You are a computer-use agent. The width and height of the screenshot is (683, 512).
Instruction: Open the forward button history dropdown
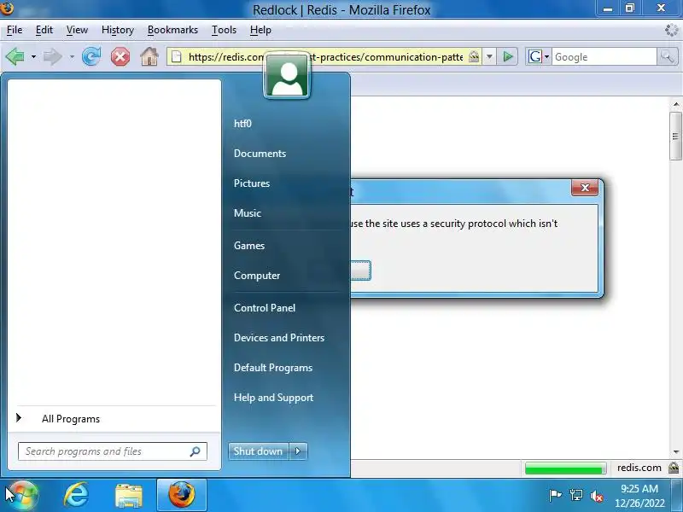(x=72, y=56)
